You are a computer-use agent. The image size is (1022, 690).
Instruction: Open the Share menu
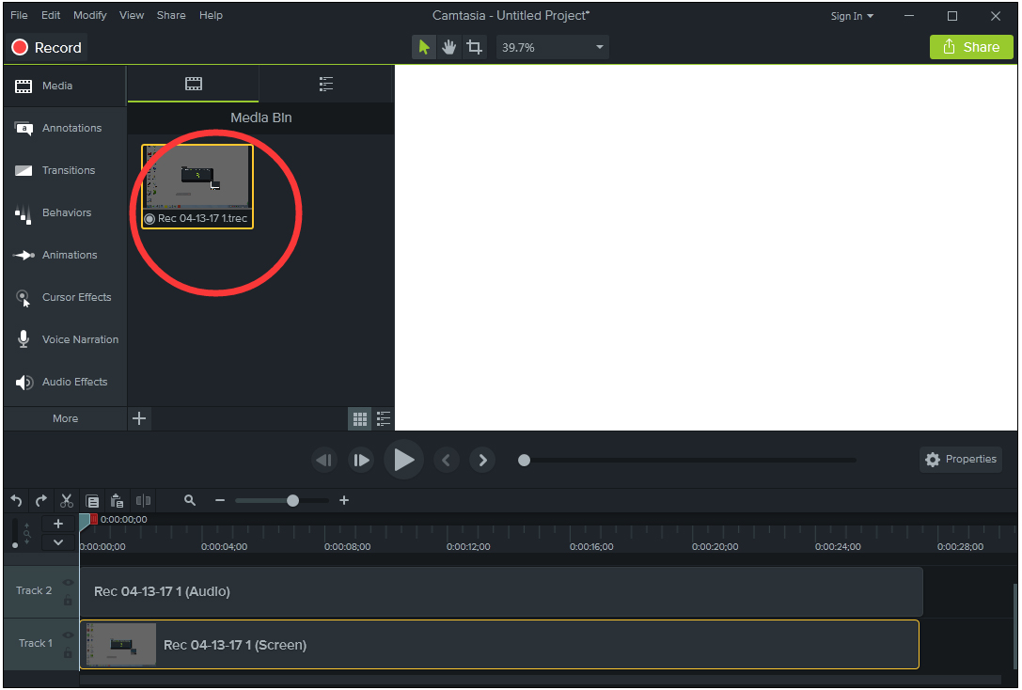click(171, 15)
